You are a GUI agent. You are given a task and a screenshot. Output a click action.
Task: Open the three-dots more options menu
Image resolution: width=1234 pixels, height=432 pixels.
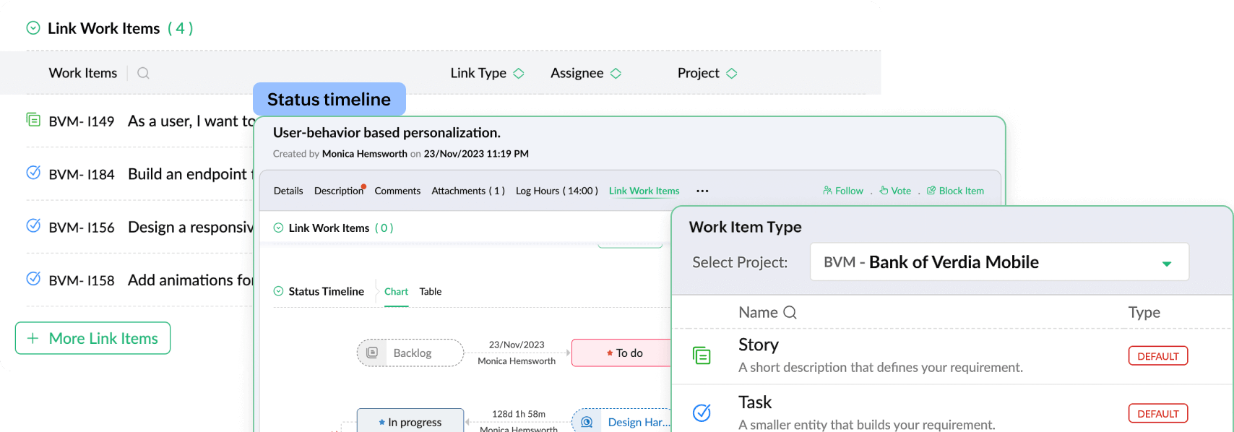tap(702, 191)
